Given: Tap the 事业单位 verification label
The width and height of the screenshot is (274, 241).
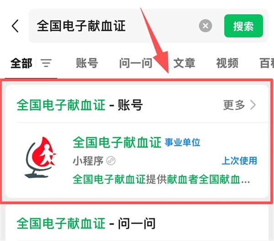Looking at the screenshot, I should coord(182,142).
